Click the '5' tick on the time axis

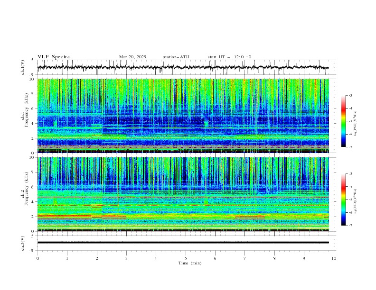(186, 258)
